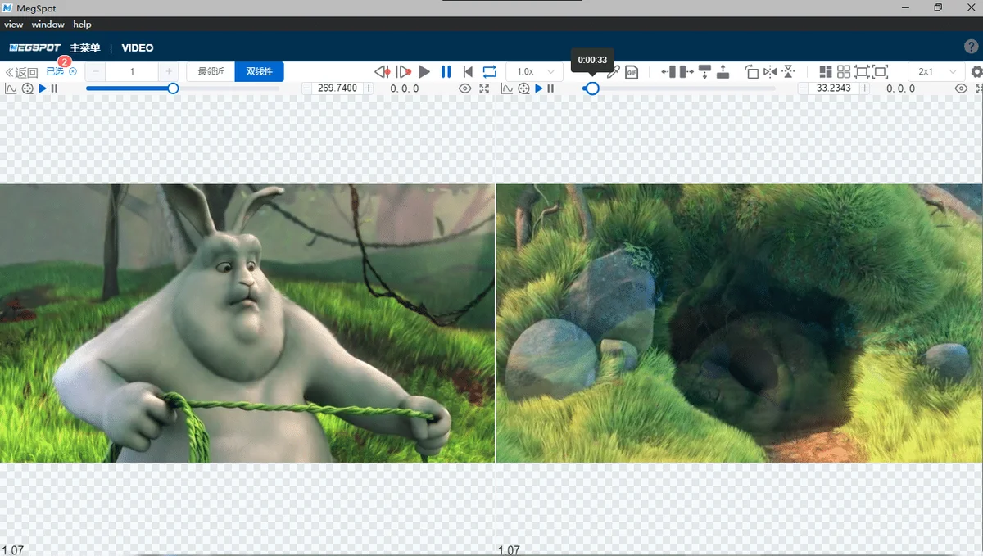
Task: Toggle loop playback
Action: pyautogui.click(x=490, y=72)
